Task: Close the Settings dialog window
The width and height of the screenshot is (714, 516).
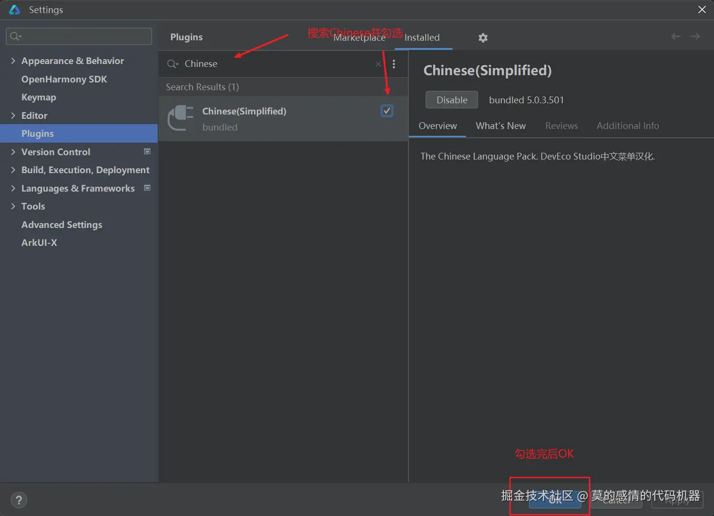Action: tap(702, 10)
